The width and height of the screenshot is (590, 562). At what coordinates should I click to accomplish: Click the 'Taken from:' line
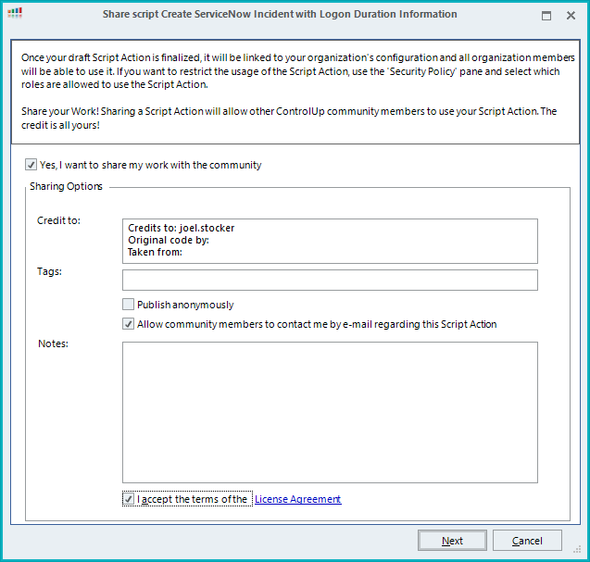click(x=155, y=252)
